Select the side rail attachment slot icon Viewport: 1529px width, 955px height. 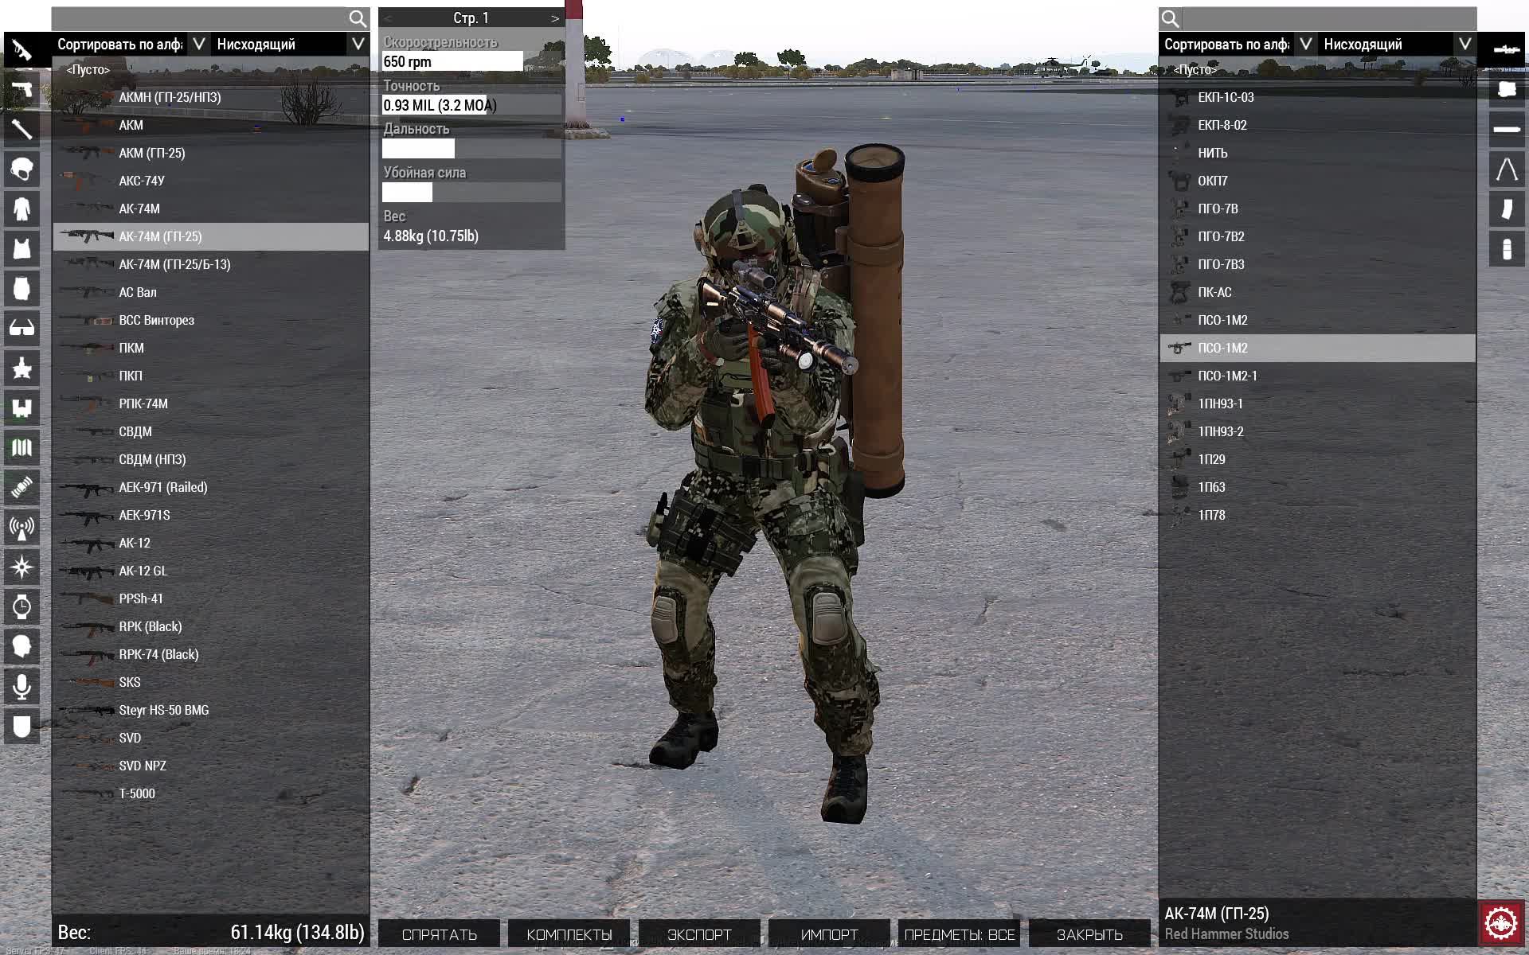[x=1506, y=89]
